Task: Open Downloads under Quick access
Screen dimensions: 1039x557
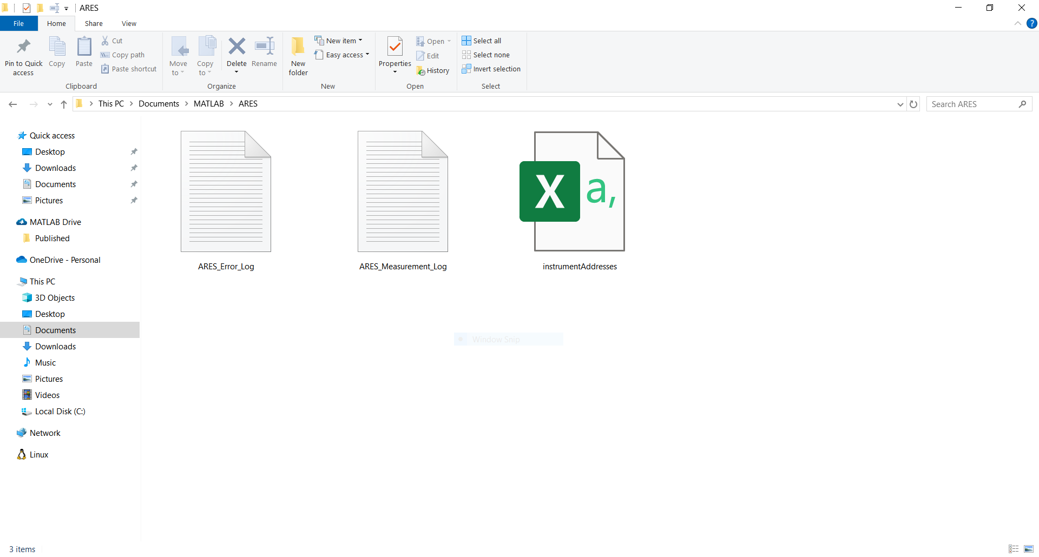Action: (x=55, y=168)
